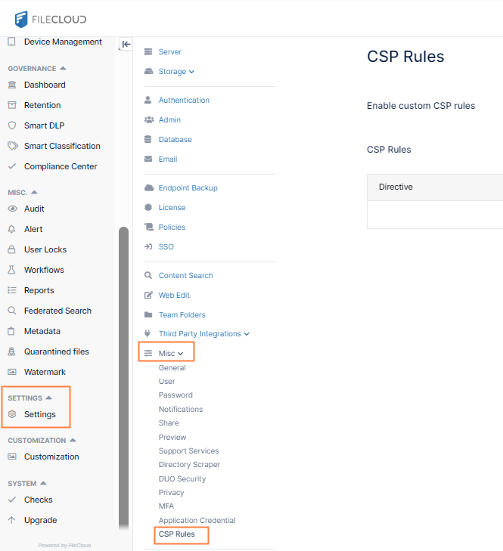This screenshot has width=503, height=551.
Task: Select CSP Rules in Misc submenu
Action: click(x=176, y=534)
